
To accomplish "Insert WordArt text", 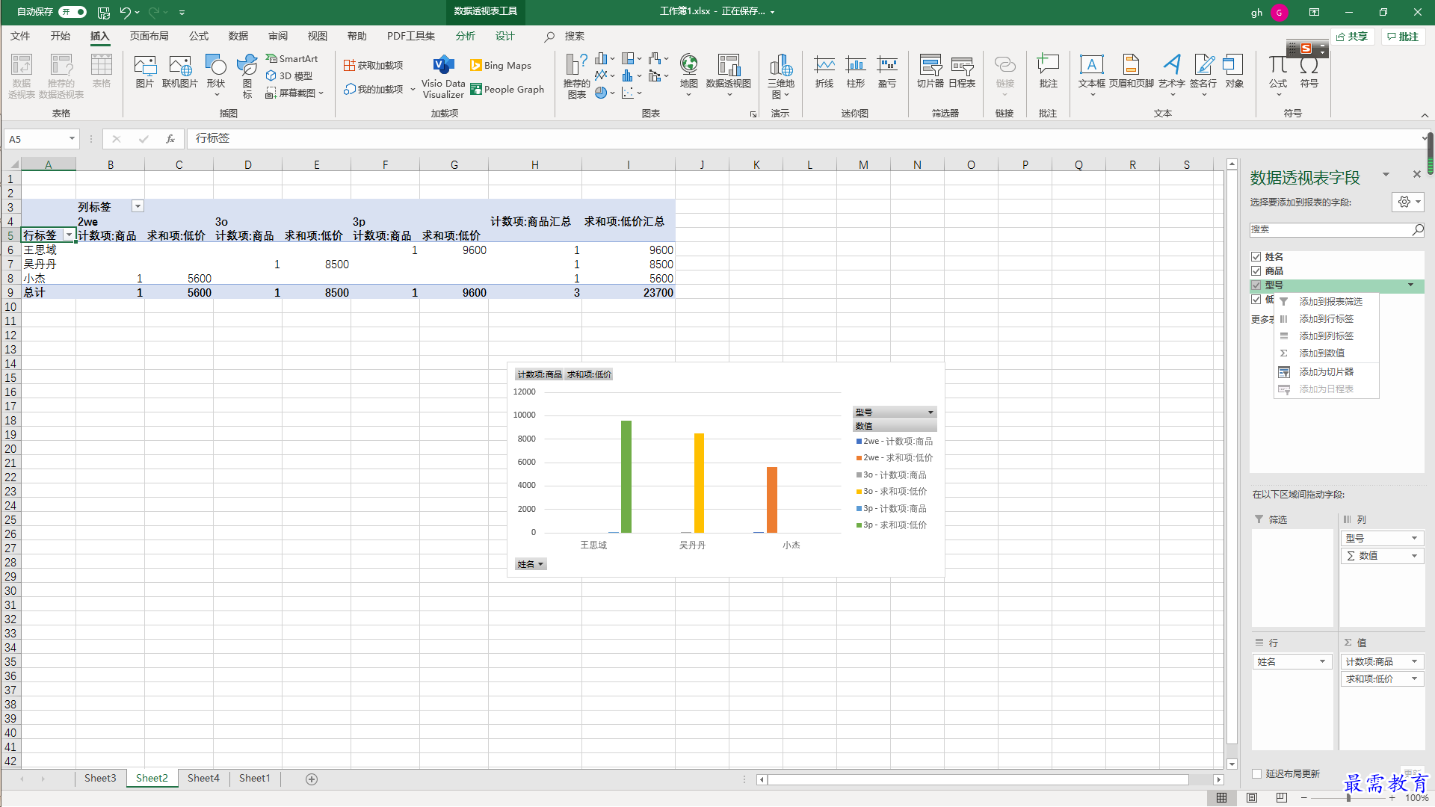I will point(1172,75).
